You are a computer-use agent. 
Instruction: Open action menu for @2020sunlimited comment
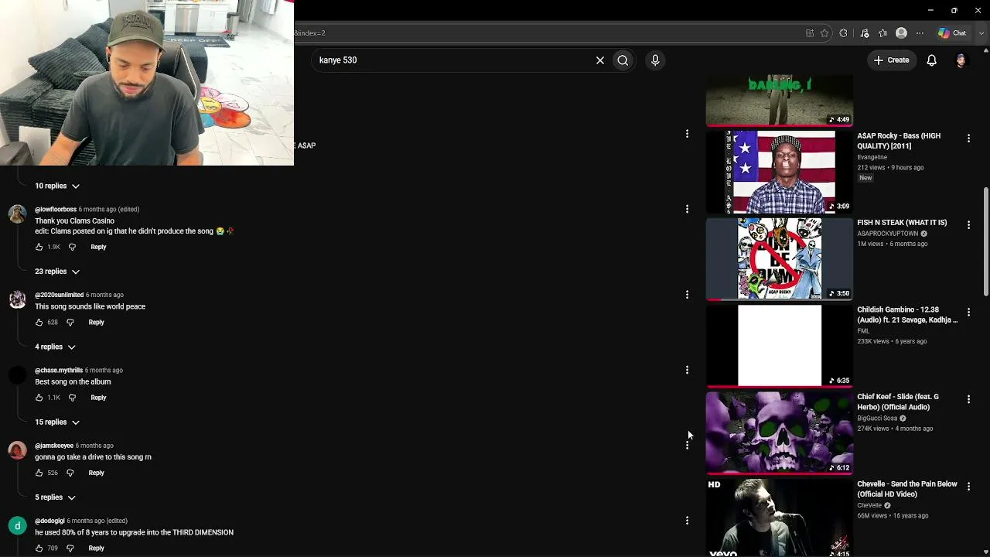click(x=687, y=295)
